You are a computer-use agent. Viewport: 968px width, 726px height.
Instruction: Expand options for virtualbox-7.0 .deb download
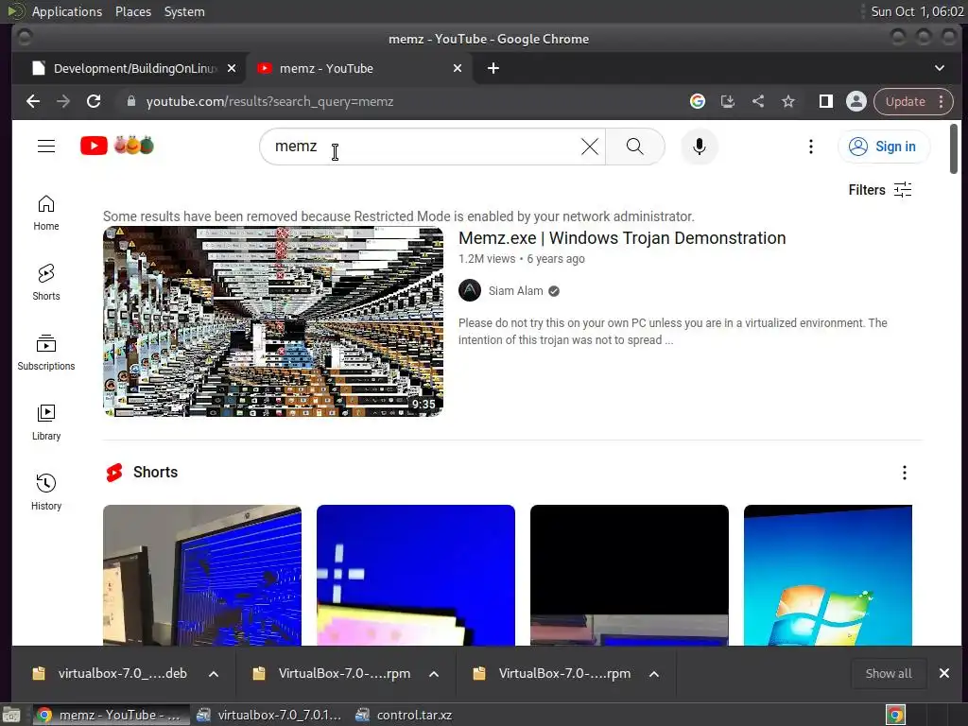coord(214,673)
